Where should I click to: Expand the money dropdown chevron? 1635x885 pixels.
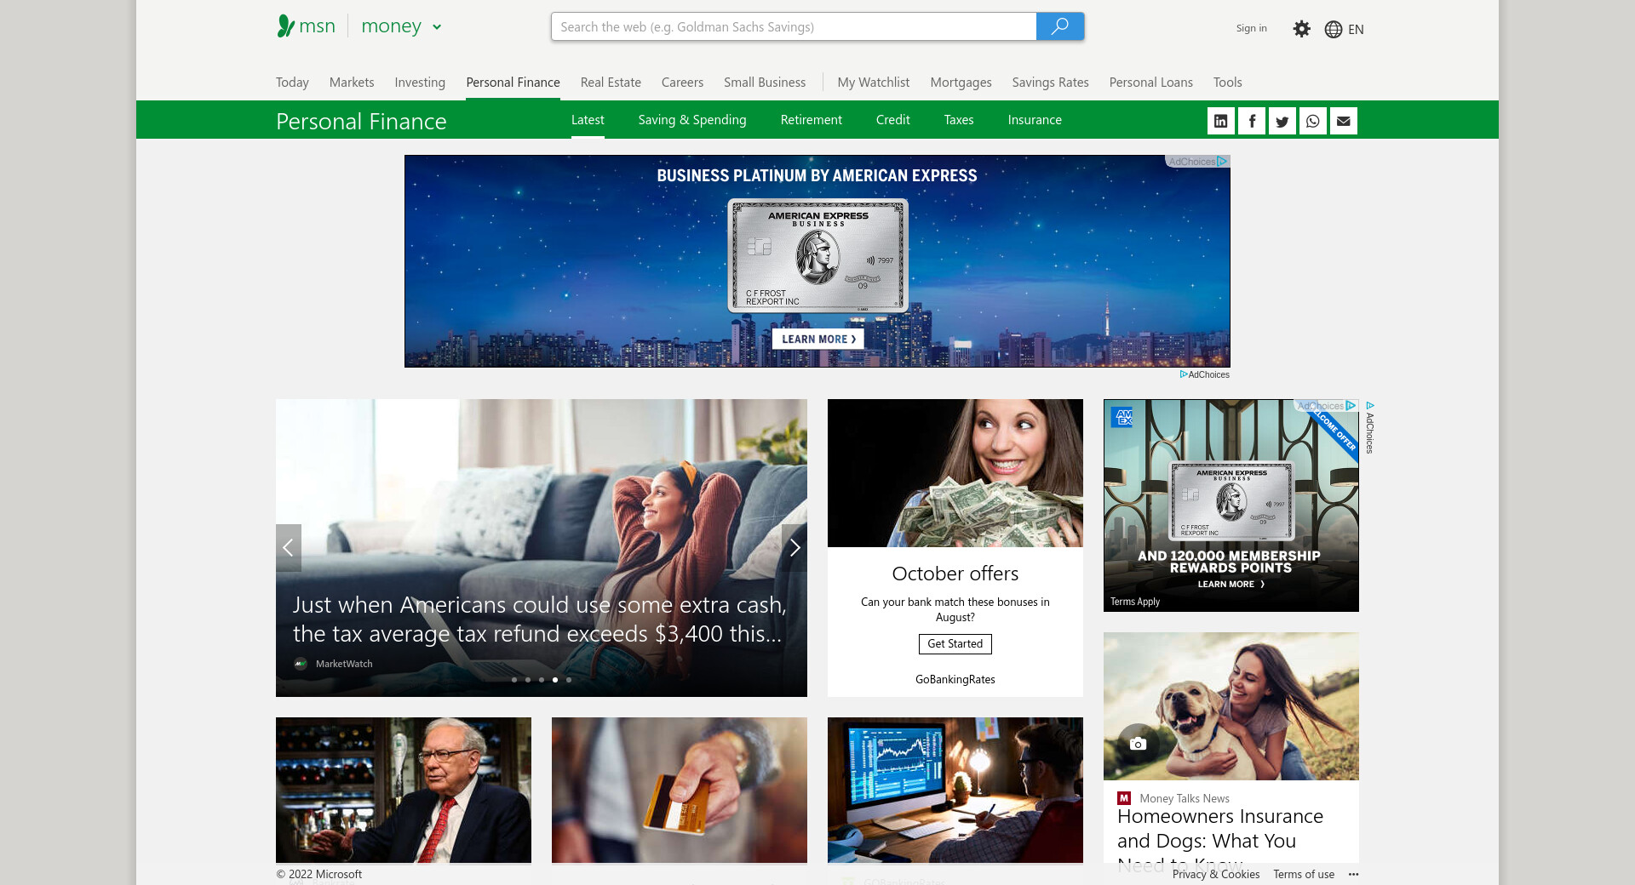(437, 27)
